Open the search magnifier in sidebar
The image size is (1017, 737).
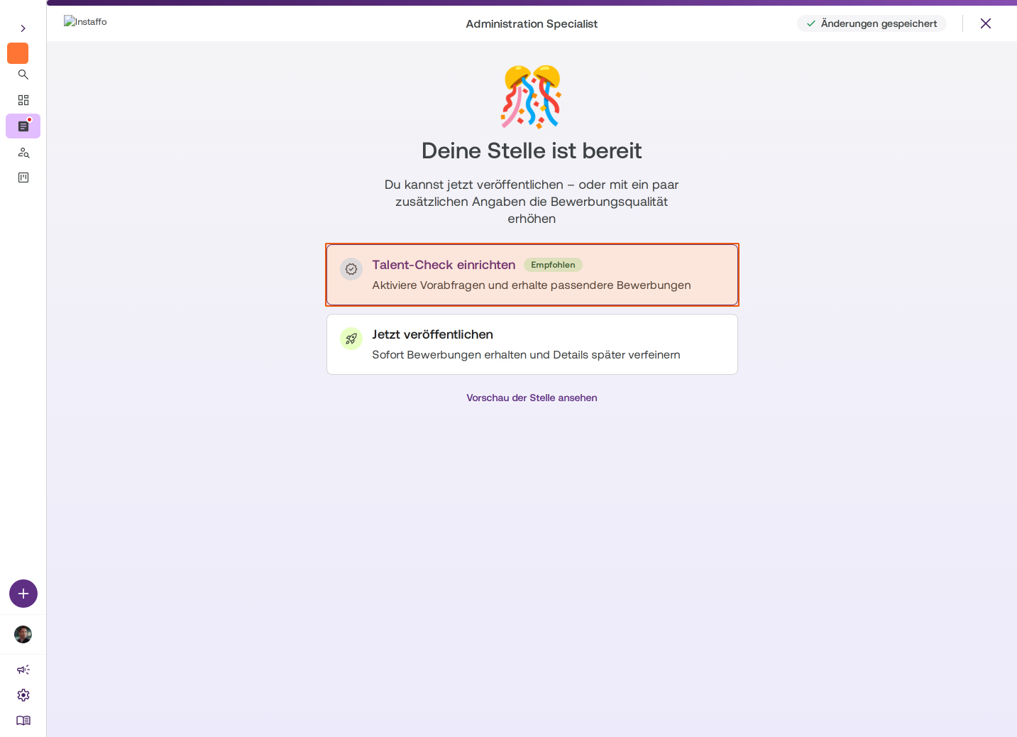[x=23, y=75]
